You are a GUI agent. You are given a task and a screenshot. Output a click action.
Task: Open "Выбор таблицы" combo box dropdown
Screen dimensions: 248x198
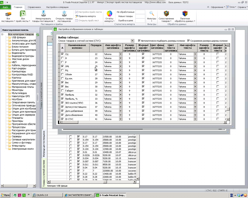tap(133, 41)
